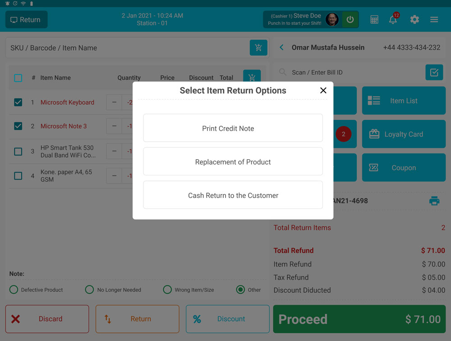Click the green power punch-in button
The height and width of the screenshot is (341, 451).
350,20
